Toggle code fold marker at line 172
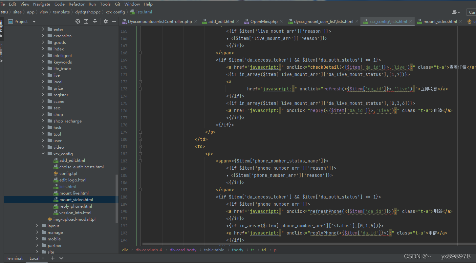This screenshot has width=476, height=263. tap(140, 82)
